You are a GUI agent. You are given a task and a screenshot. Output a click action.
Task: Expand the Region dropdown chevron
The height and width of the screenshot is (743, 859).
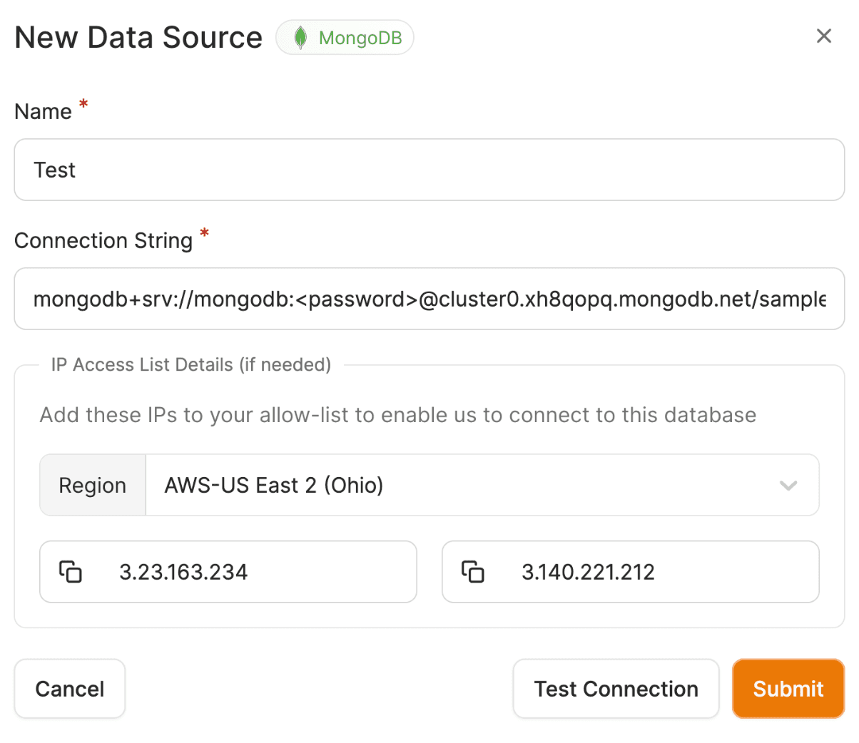coord(788,486)
